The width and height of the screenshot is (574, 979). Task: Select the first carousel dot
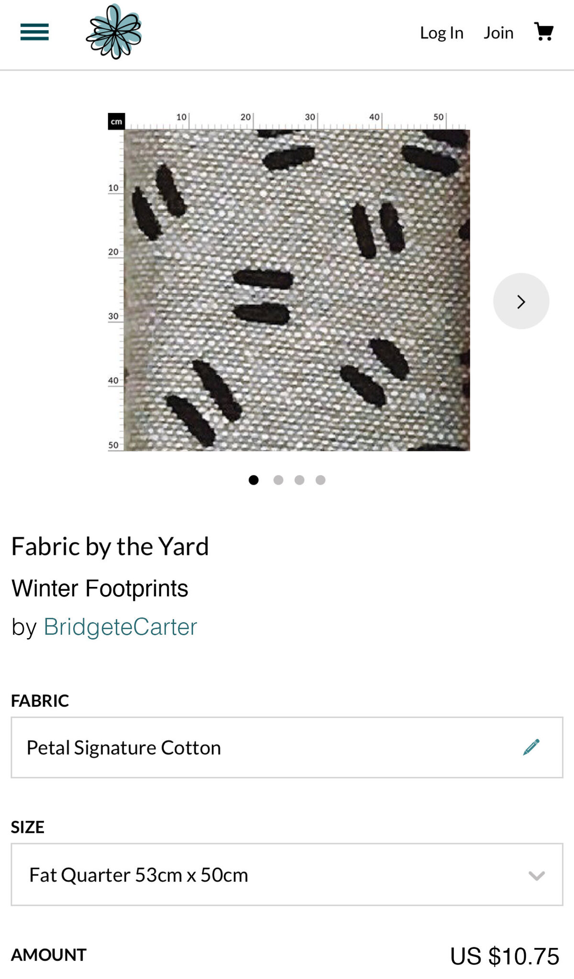pos(254,480)
